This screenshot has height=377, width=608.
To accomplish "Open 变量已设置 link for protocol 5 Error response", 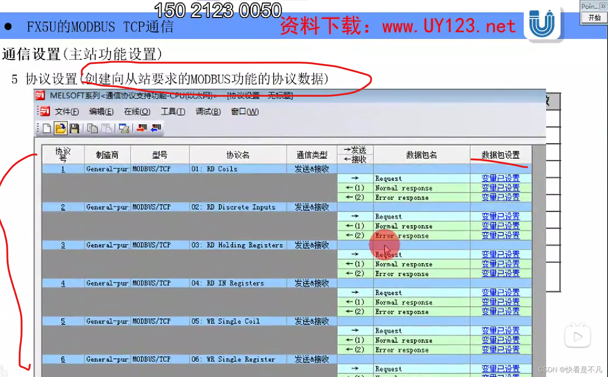I will (501, 350).
